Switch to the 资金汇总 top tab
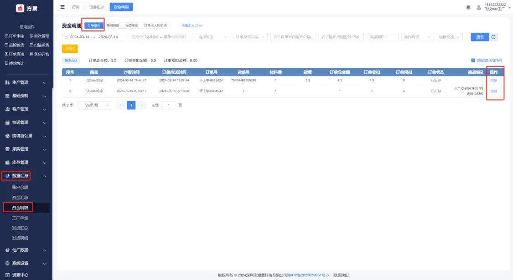 97,7
